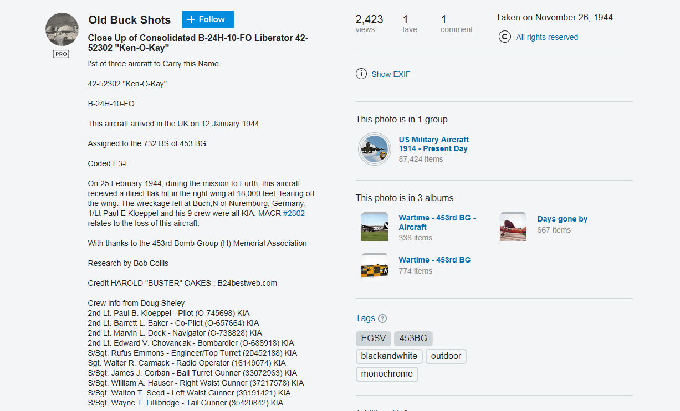Viewport: 680px width, 411px height.
Task: Click the 1 comment count
Action: pyautogui.click(x=457, y=23)
